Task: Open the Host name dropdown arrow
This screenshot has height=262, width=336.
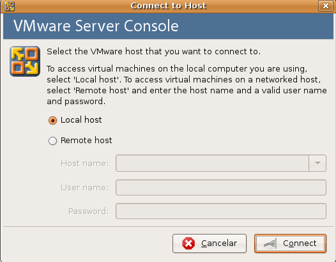Action: point(317,163)
